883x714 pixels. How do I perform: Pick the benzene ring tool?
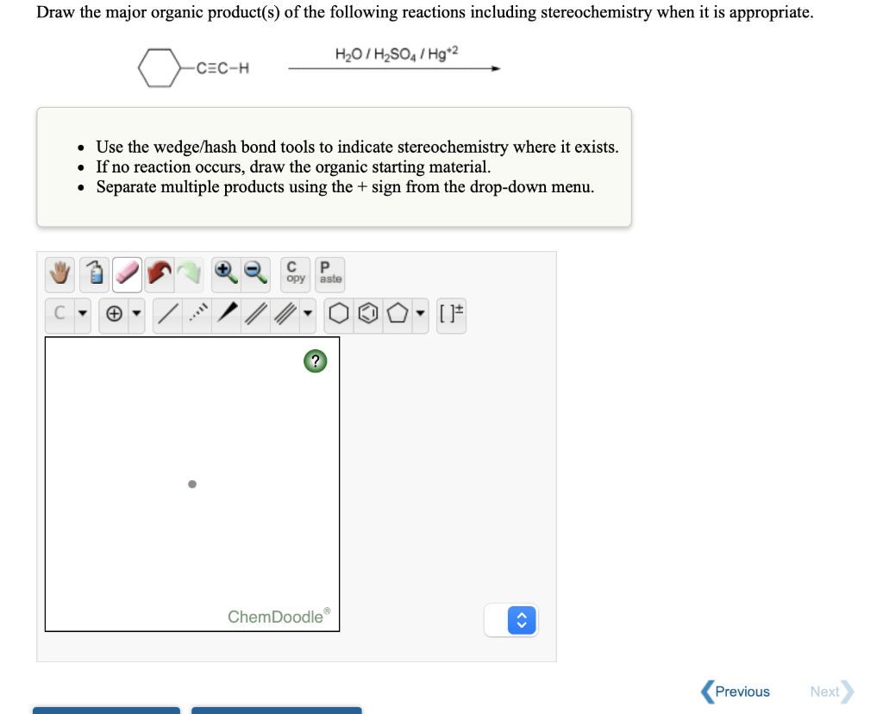point(368,314)
